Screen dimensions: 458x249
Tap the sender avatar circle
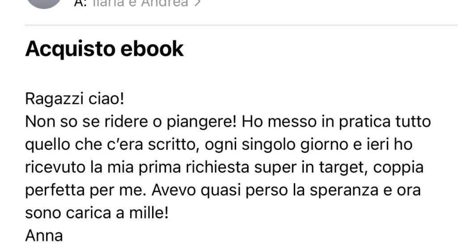pos(44,3)
